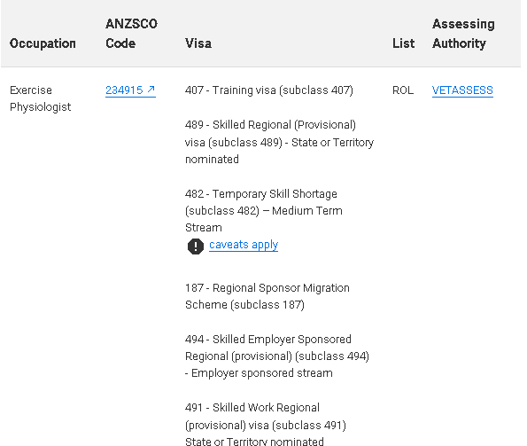Open the caveats apply link
The height and width of the screenshot is (446, 527).
point(244,245)
